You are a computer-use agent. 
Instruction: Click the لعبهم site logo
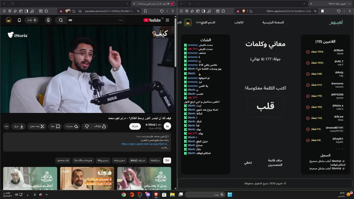pyautogui.click(x=336, y=22)
